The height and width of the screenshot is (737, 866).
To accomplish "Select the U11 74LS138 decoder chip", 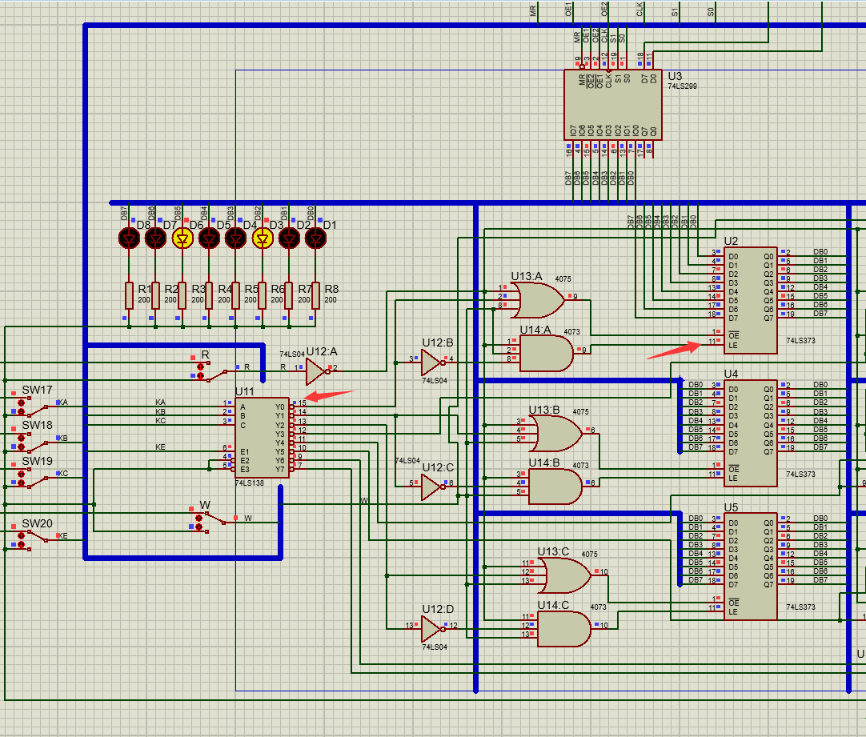I will click(x=263, y=437).
